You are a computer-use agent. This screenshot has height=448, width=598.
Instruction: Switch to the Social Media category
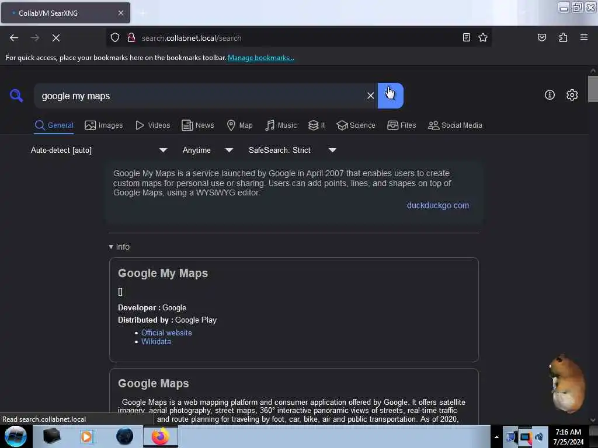(x=455, y=125)
